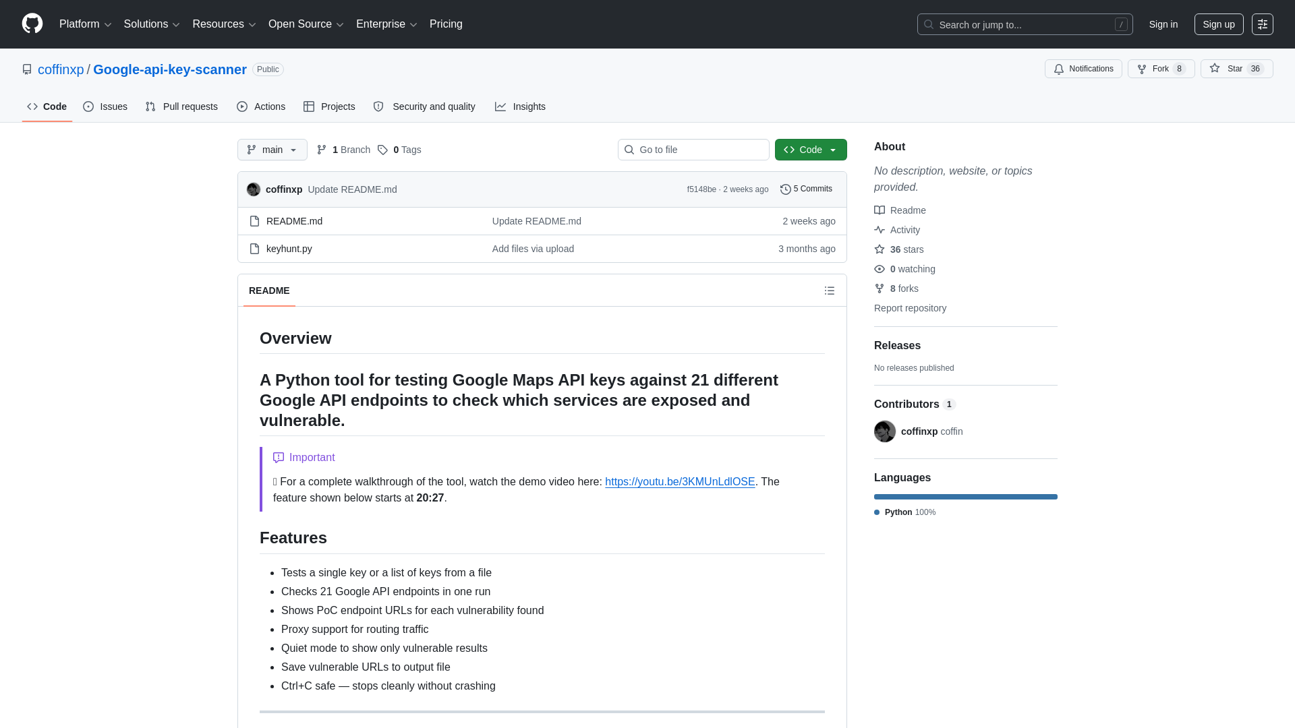
Task: Open Google-api-key-scanner repository link
Action: [x=170, y=69]
